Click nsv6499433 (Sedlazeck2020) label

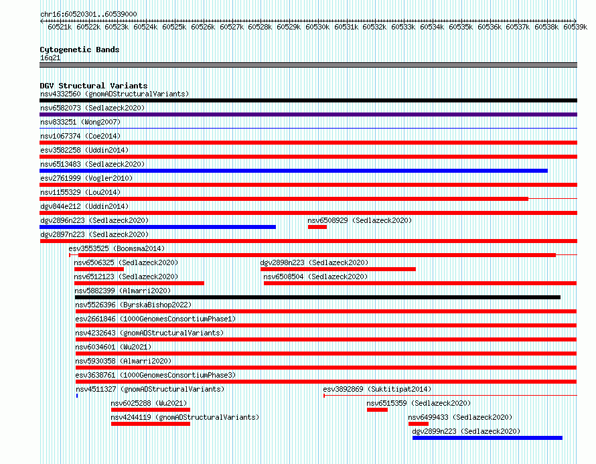click(460, 417)
